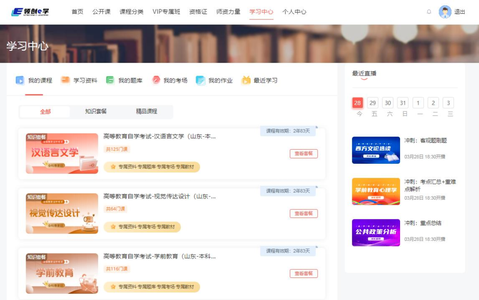Click the 退出 logout link

tap(460, 12)
